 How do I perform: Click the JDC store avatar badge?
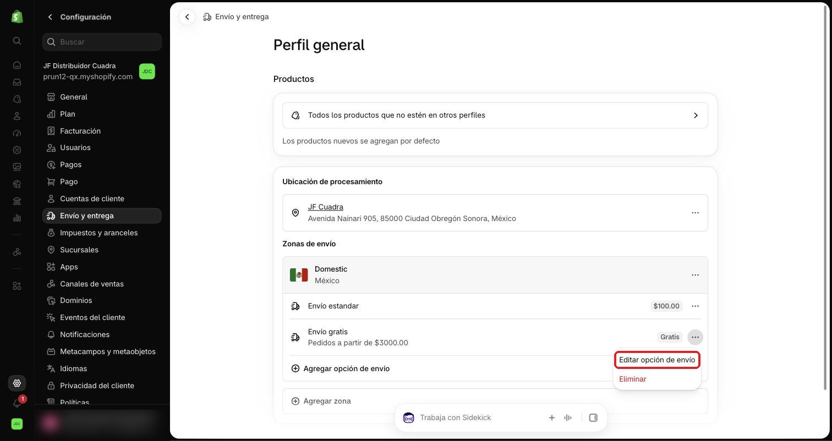coord(147,71)
